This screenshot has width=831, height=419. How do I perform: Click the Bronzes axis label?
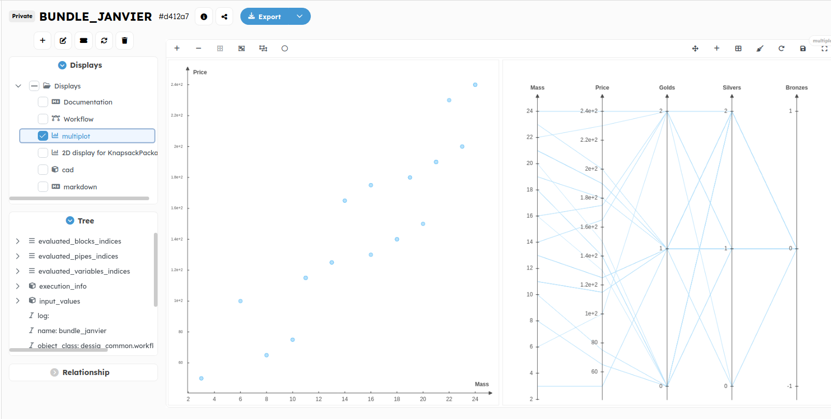796,87
